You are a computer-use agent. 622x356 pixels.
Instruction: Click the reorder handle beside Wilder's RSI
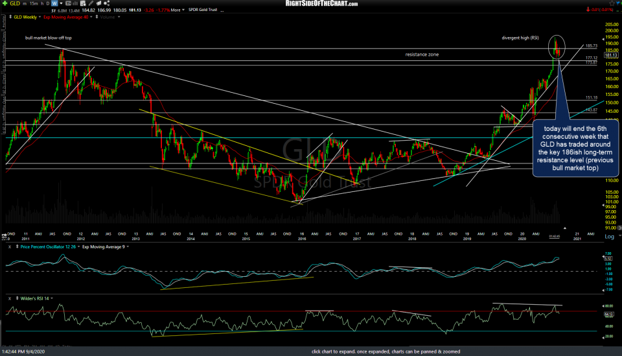17,298
